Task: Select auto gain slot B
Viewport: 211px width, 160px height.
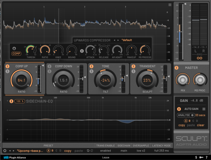Action: point(189,121)
